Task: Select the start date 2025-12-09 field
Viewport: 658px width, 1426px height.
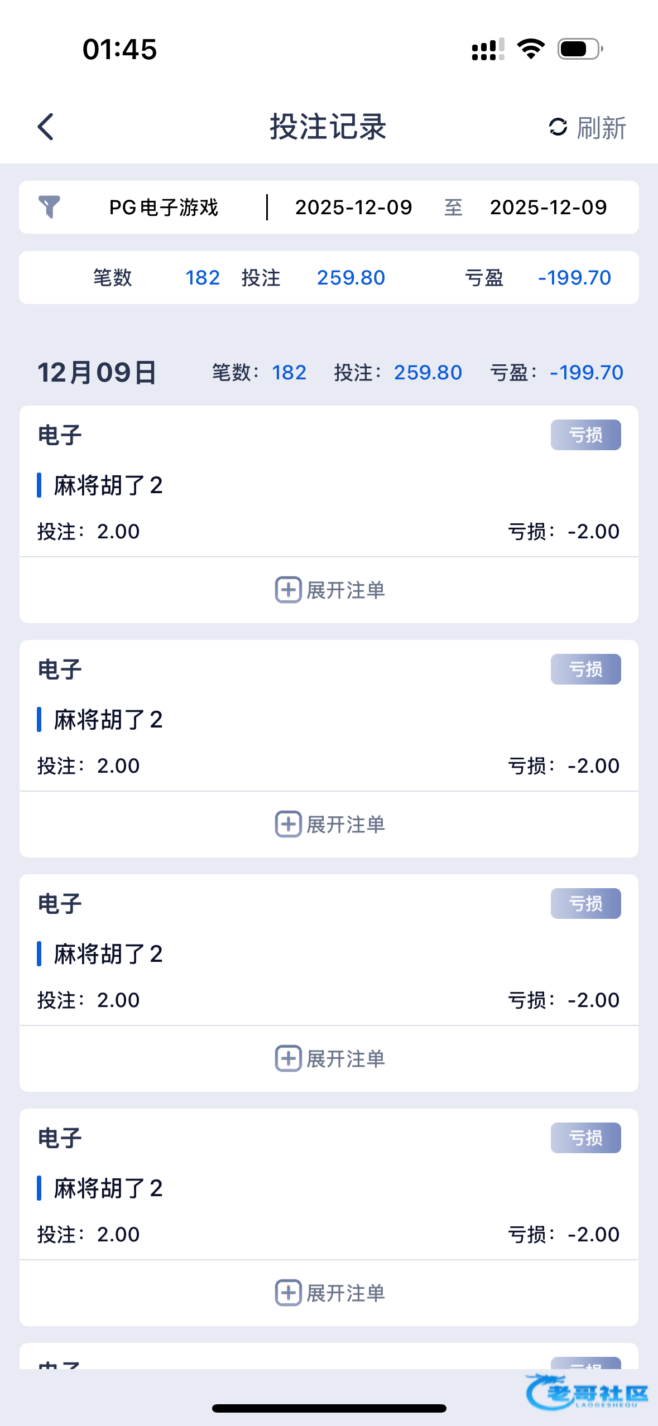Action: tap(353, 208)
